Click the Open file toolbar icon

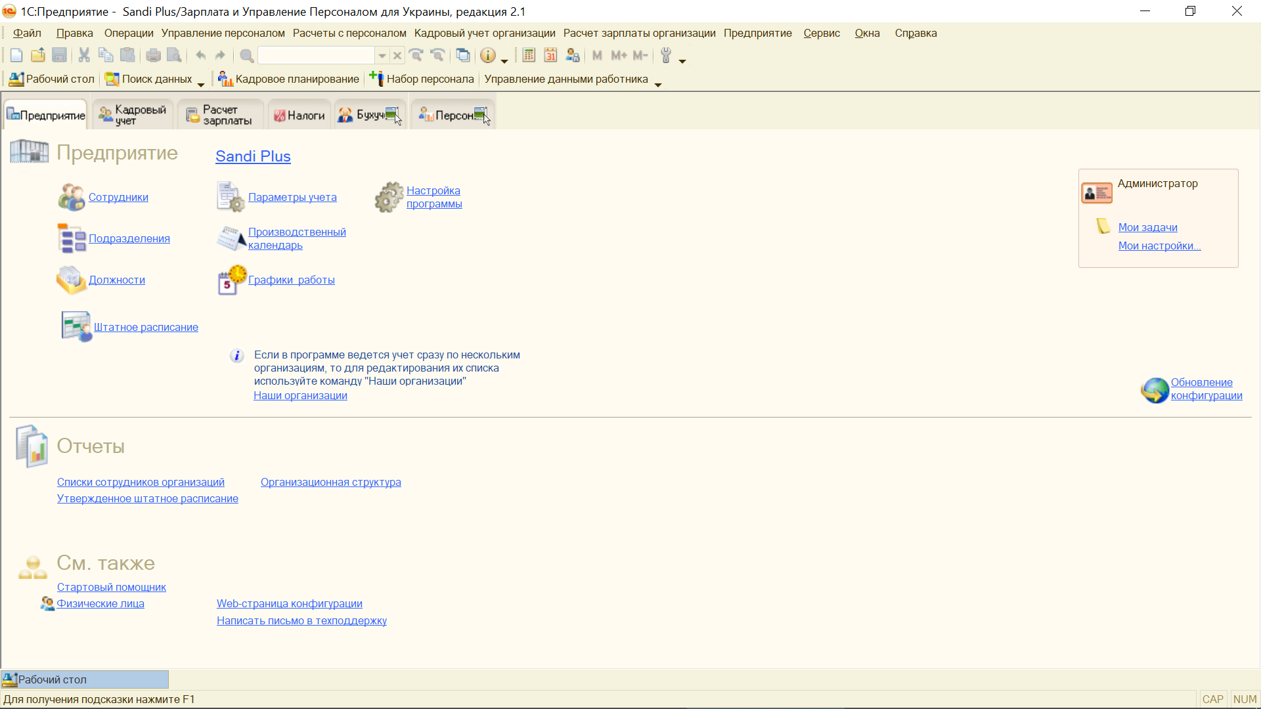[38, 56]
